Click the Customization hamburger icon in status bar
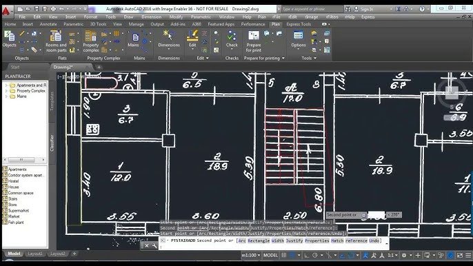Image resolution: width=473 pixels, height=266 pixels. [468, 255]
